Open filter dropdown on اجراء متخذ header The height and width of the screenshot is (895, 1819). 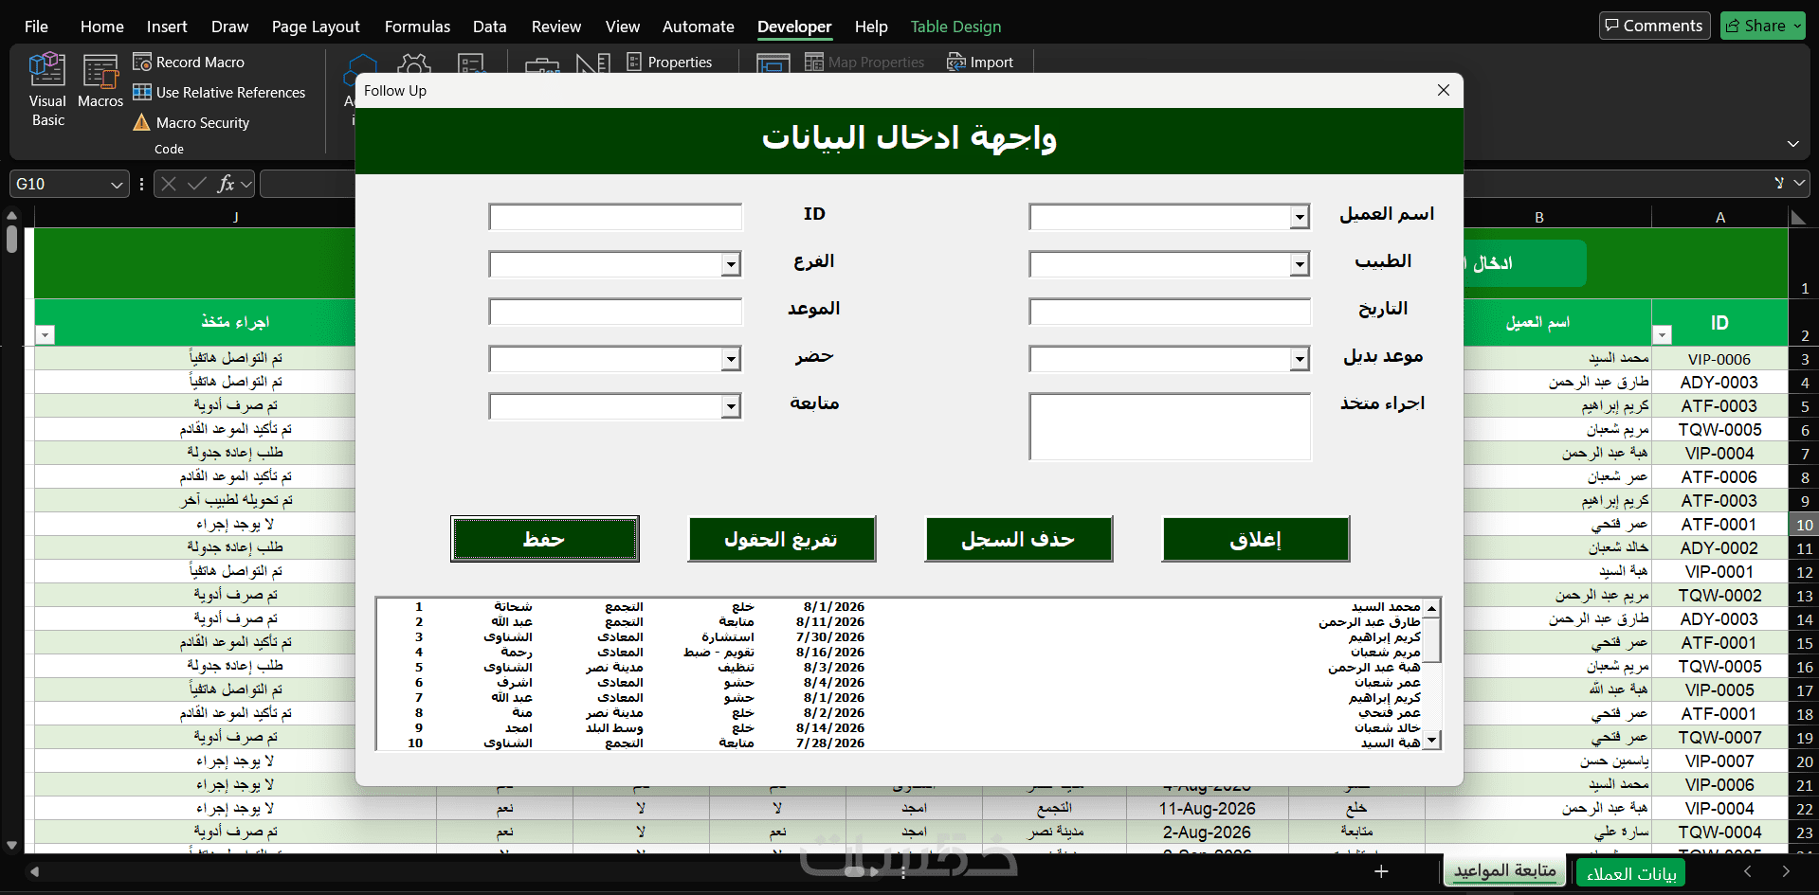(45, 335)
